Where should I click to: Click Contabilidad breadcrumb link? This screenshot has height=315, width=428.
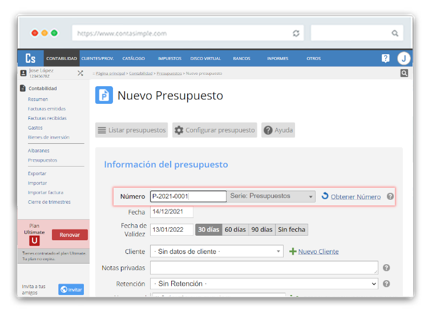pos(140,74)
